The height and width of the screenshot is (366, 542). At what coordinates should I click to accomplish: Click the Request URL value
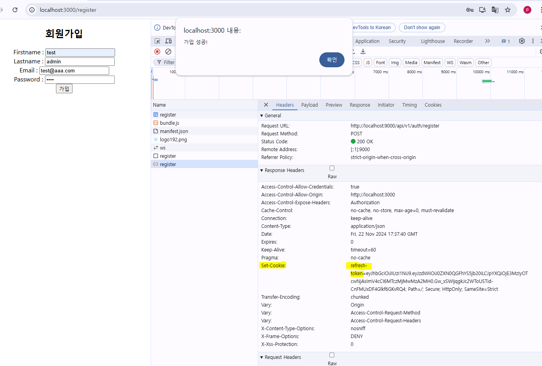[395, 126]
